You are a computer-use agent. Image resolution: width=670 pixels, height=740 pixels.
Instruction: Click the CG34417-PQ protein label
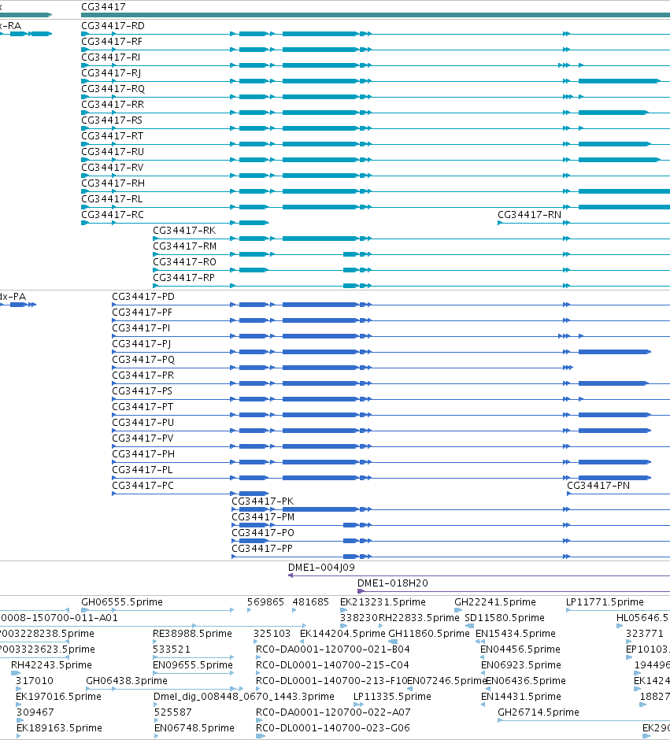point(143,360)
